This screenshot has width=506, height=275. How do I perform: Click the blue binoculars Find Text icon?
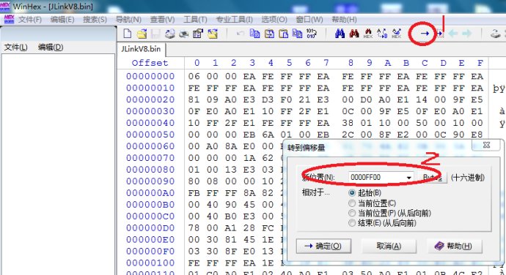pos(340,34)
